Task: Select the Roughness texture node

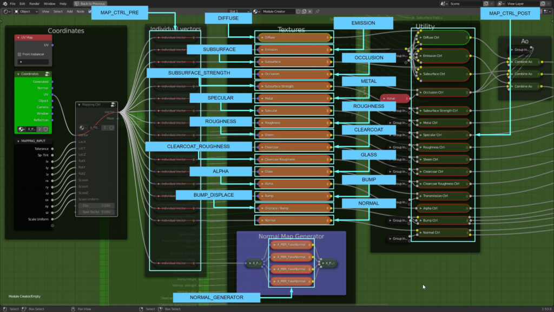Action: 294,123
